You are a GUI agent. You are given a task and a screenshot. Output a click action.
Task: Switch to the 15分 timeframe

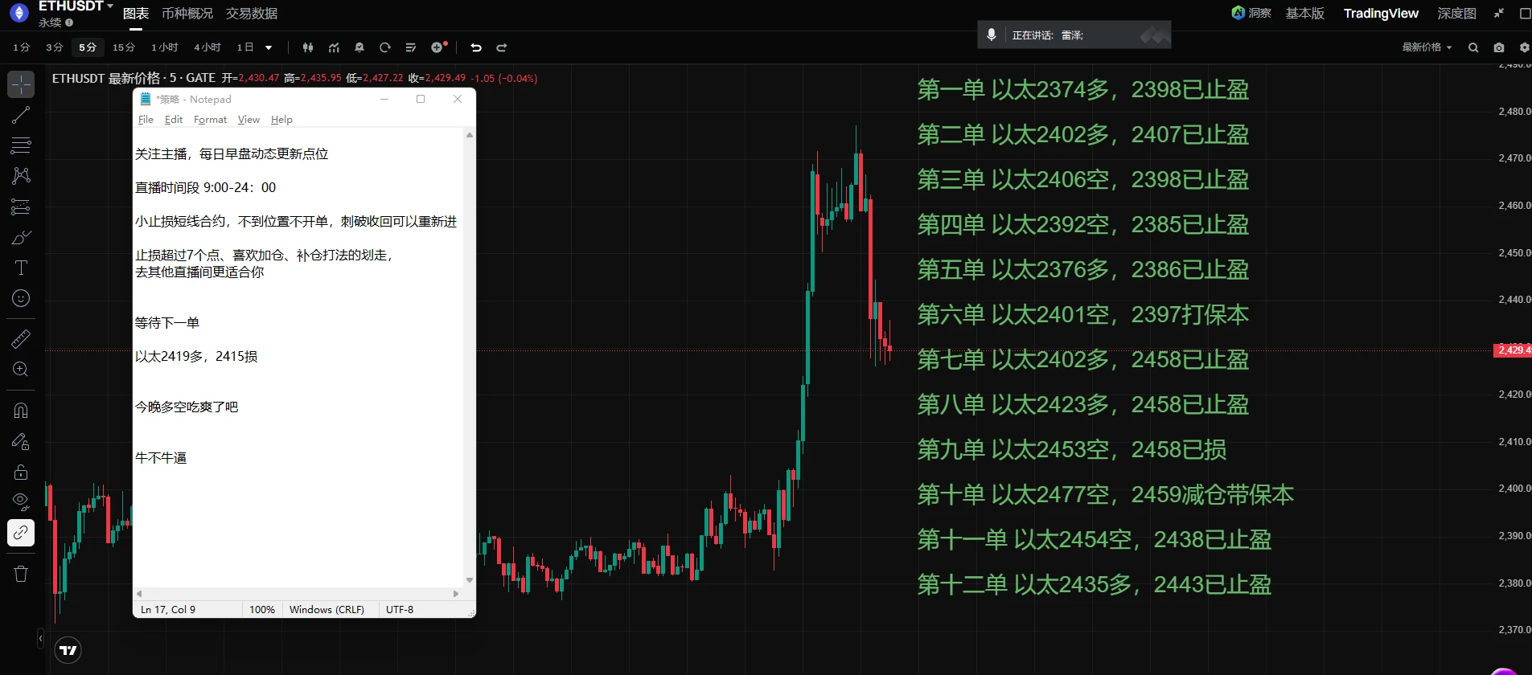point(124,47)
